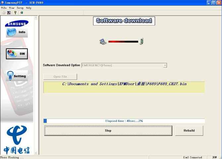Image resolution: width=222 pixels, height=159 pixels.
Task: Click the Rebuild button
Action: (189, 131)
